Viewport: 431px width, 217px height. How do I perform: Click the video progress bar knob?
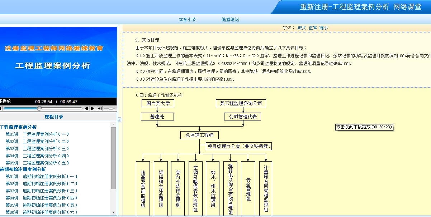point(39,108)
